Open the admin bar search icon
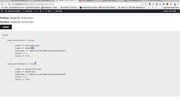The width and height of the screenshot is (180, 101). click(178, 11)
